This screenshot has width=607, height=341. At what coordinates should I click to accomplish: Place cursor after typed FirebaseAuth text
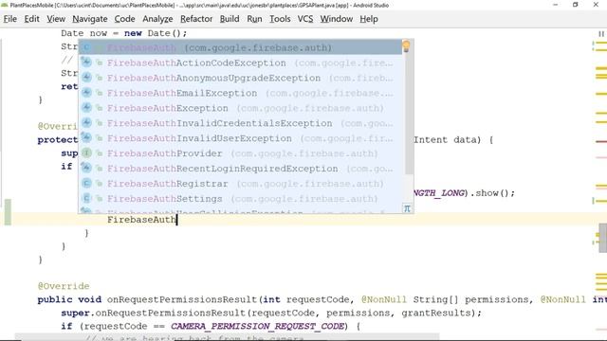coord(177,220)
